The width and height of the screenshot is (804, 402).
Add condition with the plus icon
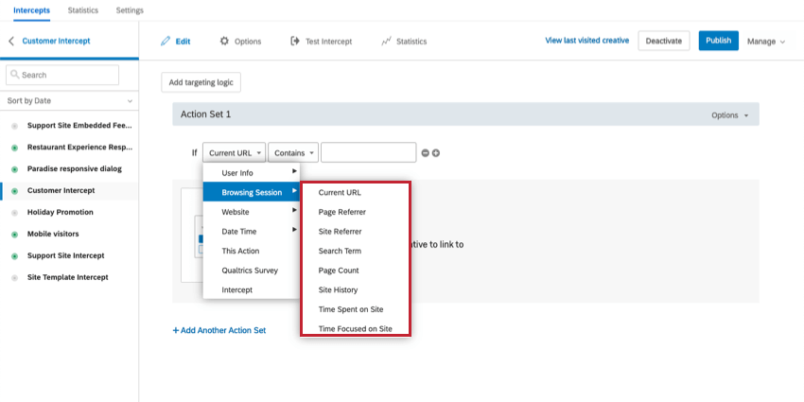coord(436,153)
